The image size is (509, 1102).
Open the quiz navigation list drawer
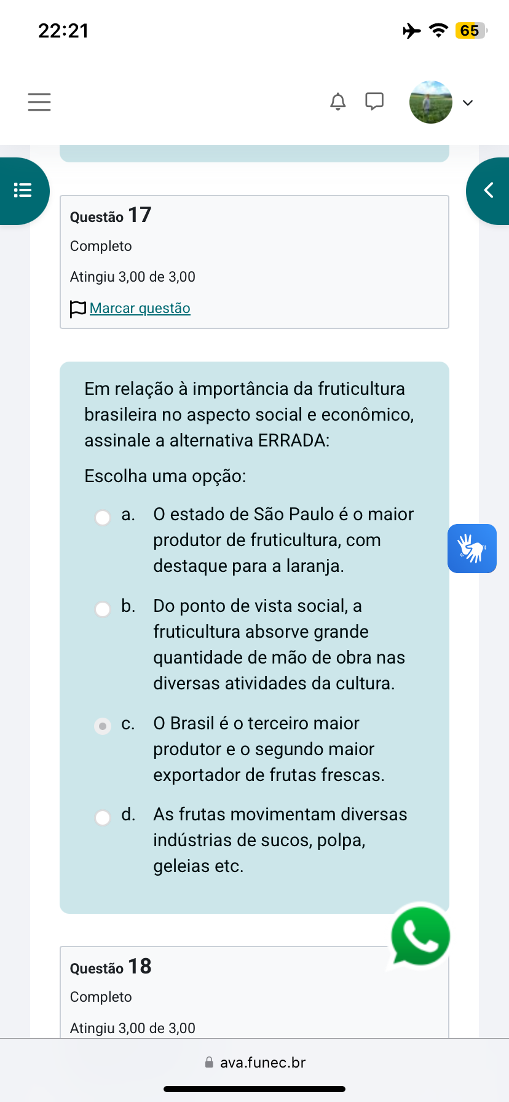[23, 190]
